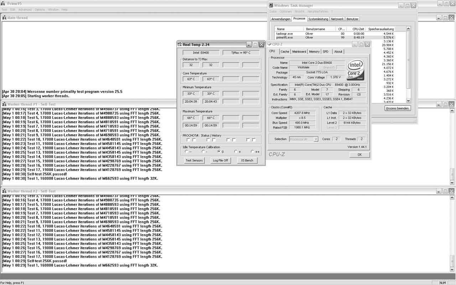This screenshot has width=456, height=285.
Task: Click the Worker thread #1 scrollbar down arrow
Action: [x=452, y=182]
